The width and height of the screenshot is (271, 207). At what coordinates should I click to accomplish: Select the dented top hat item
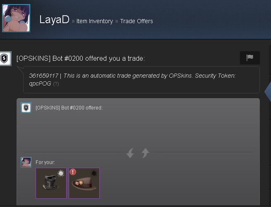click(x=51, y=183)
